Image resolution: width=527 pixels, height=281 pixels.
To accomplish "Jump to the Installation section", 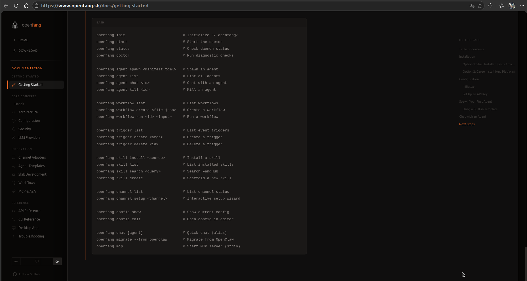I will (467, 57).
